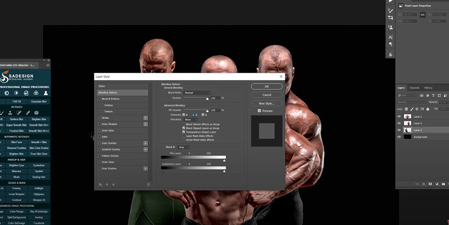Screen dimensions: 449x225
Task: Open the SADESIGN panel hamburger menu
Action: (48, 65)
